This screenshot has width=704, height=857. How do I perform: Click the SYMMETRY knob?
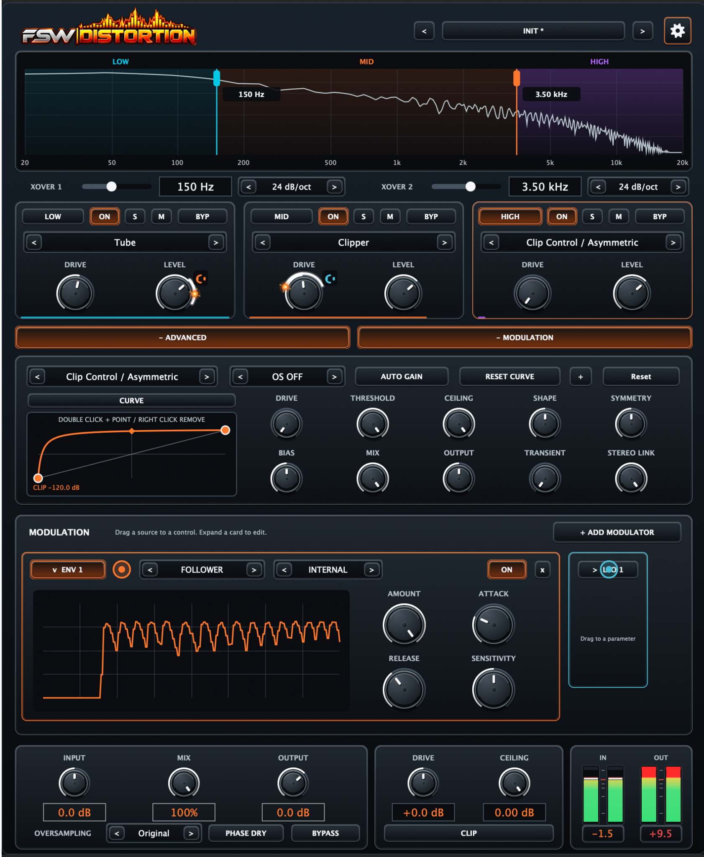point(631,424)
